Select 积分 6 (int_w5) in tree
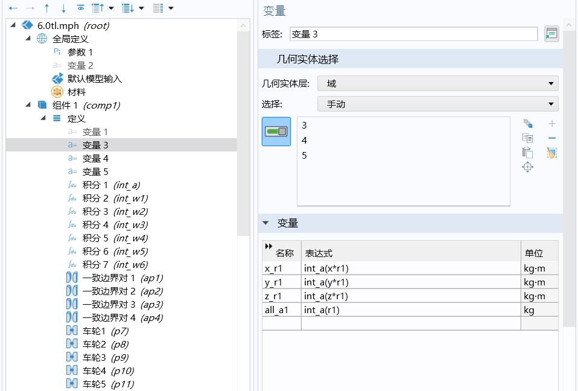The height and width of the screenshot is (391, 578). tap(115, 252)
